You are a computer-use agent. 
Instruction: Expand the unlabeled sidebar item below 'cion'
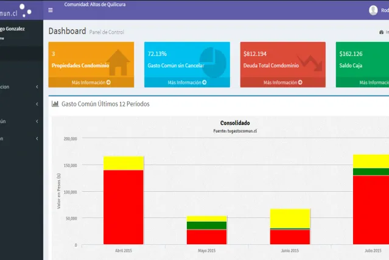pyautogui.click(x=21, y=104)
